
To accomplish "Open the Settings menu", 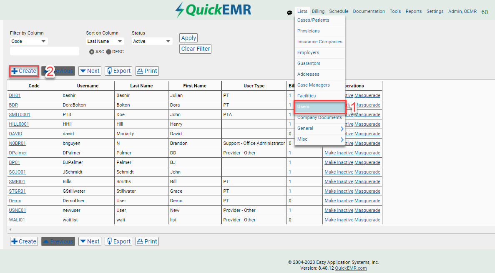I will (435, 11).
